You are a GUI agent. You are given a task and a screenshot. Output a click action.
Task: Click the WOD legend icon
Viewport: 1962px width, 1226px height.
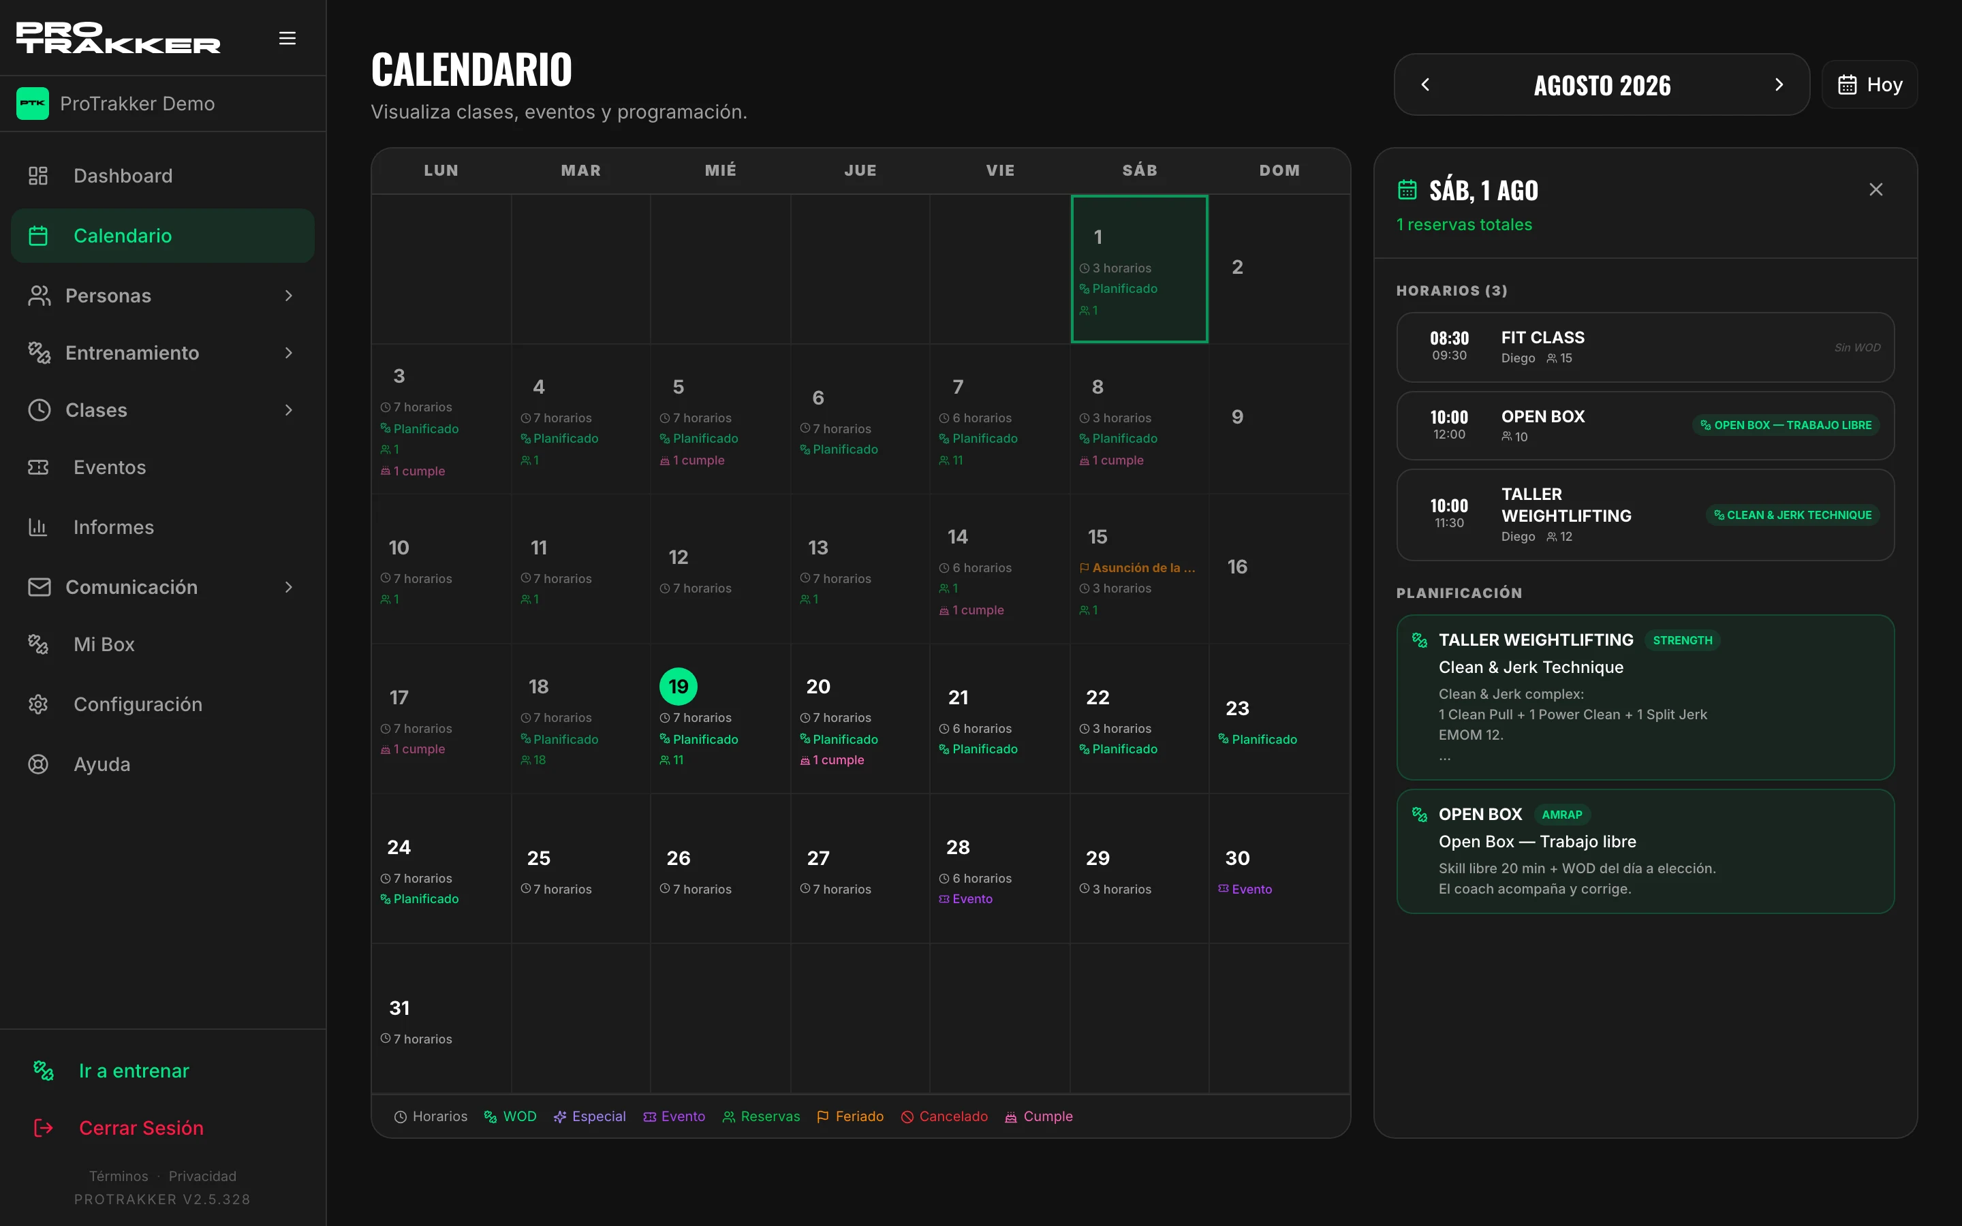(490, 1116)
